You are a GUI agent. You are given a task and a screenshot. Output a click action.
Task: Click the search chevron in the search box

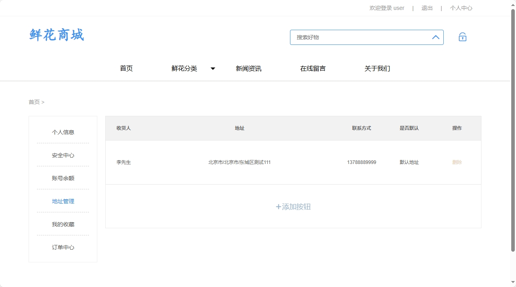point(435,37)
